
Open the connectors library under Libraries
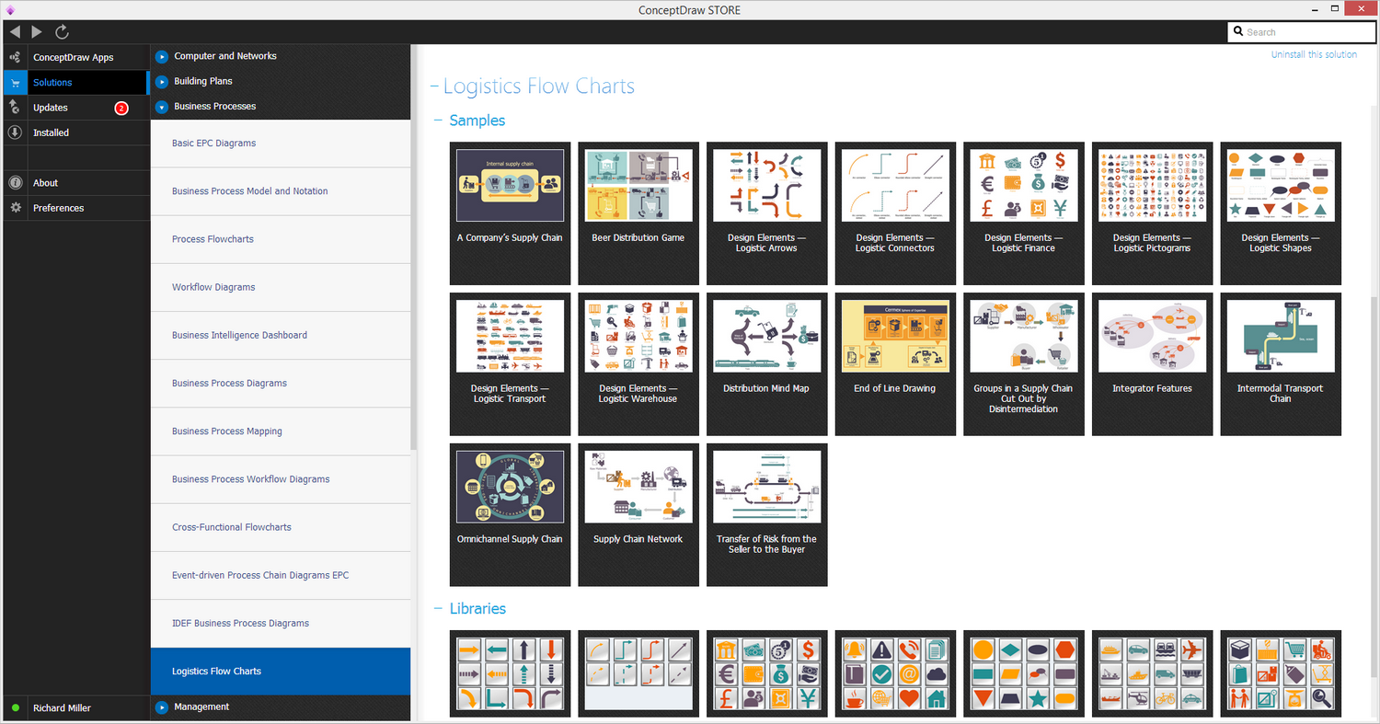click(638, 673)
